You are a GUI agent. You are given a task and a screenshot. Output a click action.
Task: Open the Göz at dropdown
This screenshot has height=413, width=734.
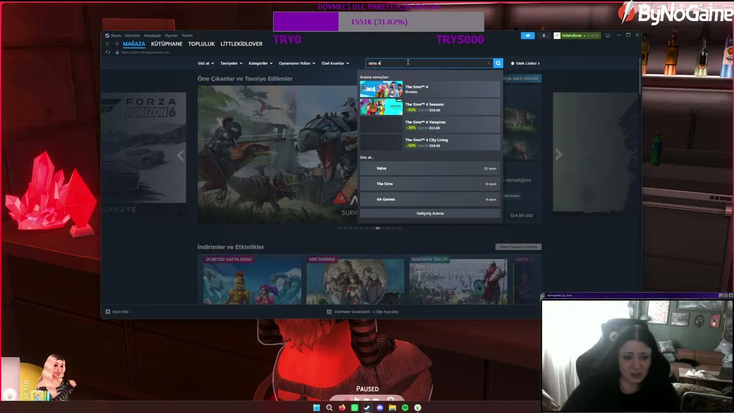click(x=206, y=63)
